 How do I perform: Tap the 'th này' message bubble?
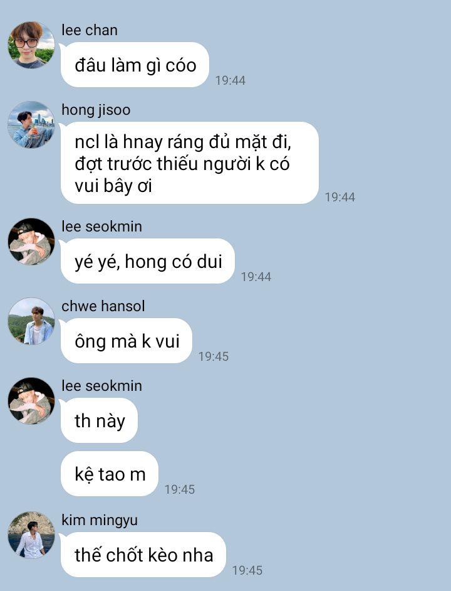coord(100,420)
